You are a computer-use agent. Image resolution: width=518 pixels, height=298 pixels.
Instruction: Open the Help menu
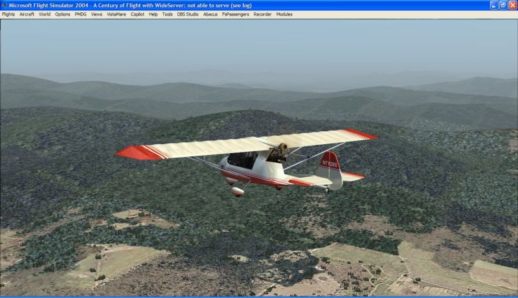153,14
